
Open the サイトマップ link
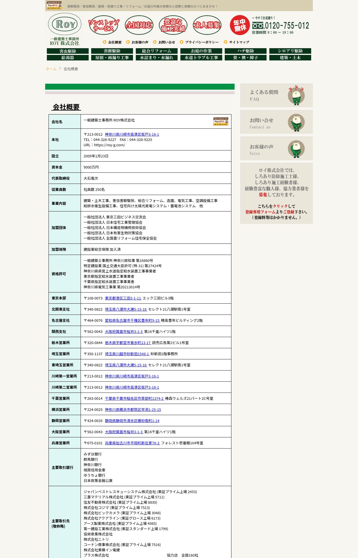(237, 42)
